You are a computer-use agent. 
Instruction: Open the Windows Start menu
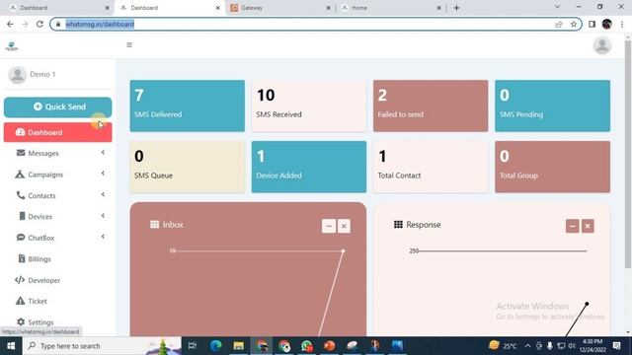pos(11,346)
